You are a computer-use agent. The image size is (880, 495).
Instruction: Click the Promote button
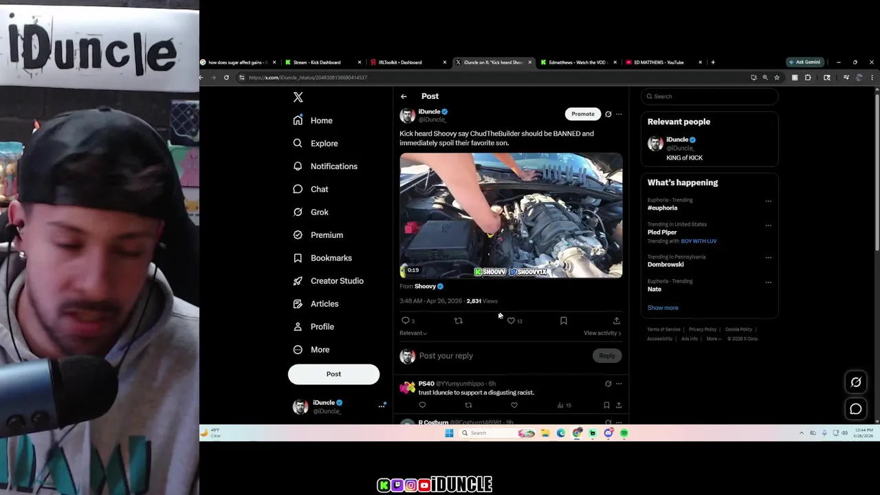[x=582, y=114]
